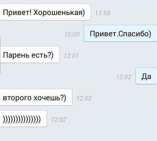The image size is (157, 141).
Task: Tap the word 'Хорошенькая)' in first message
Action: coord(59,12)
